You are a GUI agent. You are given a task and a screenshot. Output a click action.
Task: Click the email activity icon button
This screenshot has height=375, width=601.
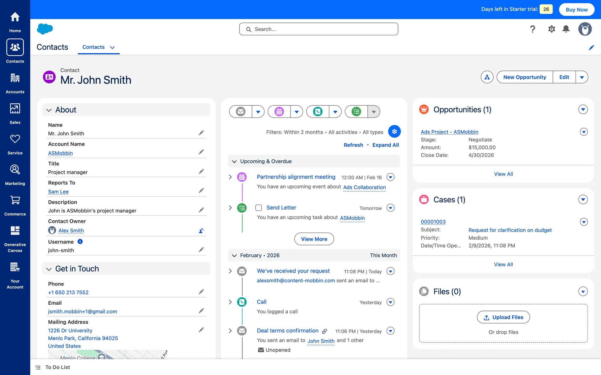pyautogui.click(x=241, y=112)
